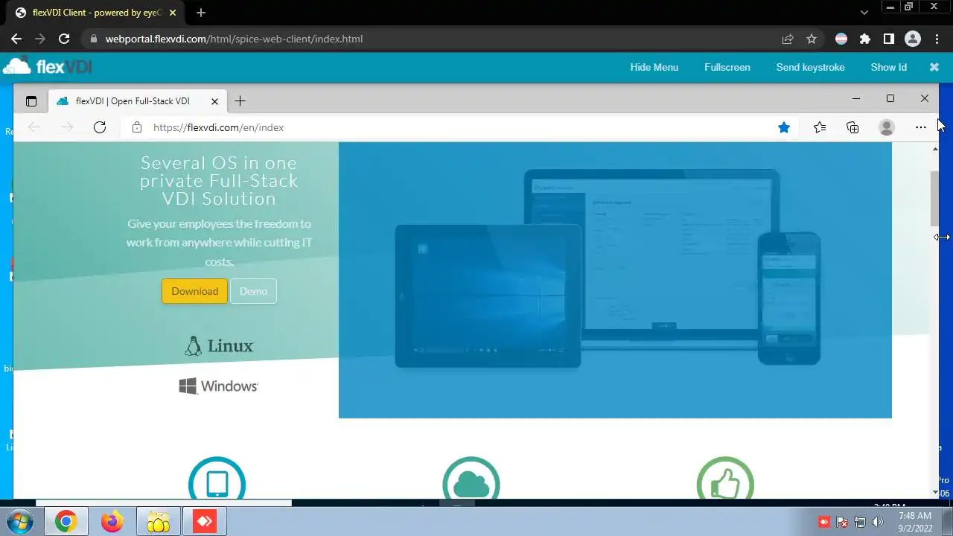Click the scroll-down arrow of the page
953x536 pixels.
(x=935, y=492)
